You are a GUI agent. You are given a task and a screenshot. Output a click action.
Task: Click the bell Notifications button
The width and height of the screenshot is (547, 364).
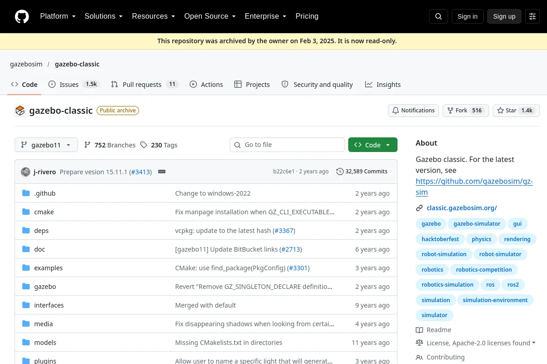click(x=413, y=111)
